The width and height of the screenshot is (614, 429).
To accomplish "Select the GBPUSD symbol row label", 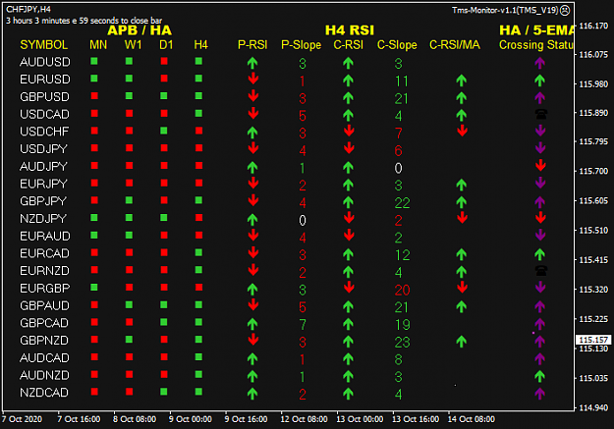I will coord(44,96).
